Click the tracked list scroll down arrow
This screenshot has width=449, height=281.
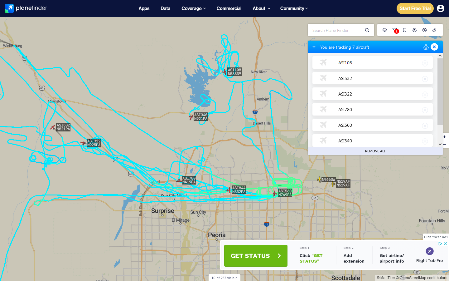(x=440, y=144)
